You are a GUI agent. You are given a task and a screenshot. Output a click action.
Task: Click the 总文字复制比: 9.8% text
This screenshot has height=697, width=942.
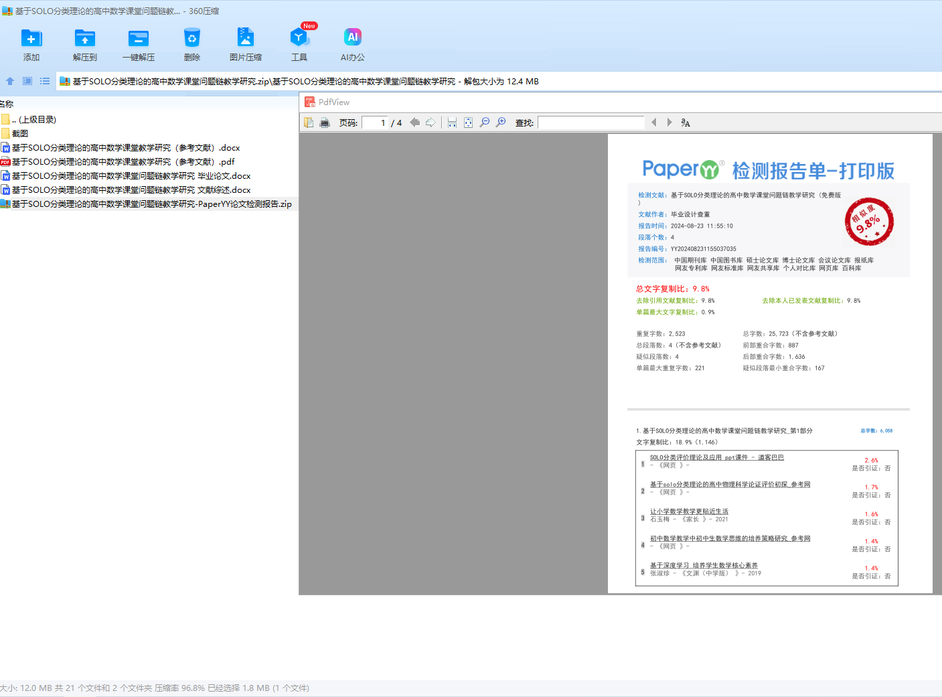tap(673, 289)
